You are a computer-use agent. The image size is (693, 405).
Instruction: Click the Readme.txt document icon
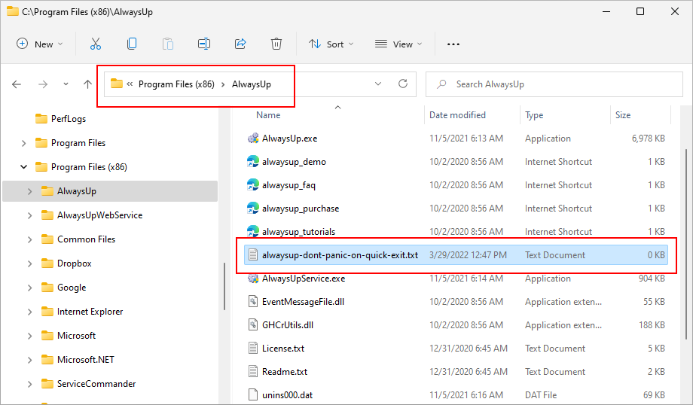point(253,372)
